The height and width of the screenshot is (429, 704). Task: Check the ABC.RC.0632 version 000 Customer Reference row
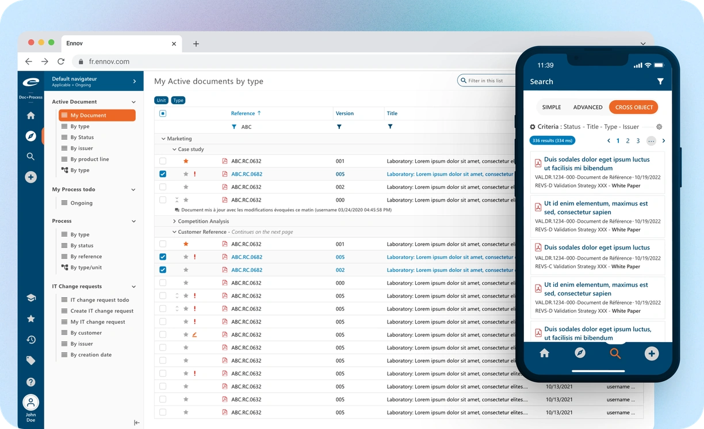163,283
